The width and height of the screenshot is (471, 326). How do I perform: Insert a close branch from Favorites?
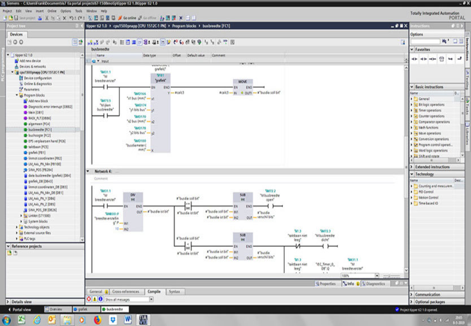(459, 59)
